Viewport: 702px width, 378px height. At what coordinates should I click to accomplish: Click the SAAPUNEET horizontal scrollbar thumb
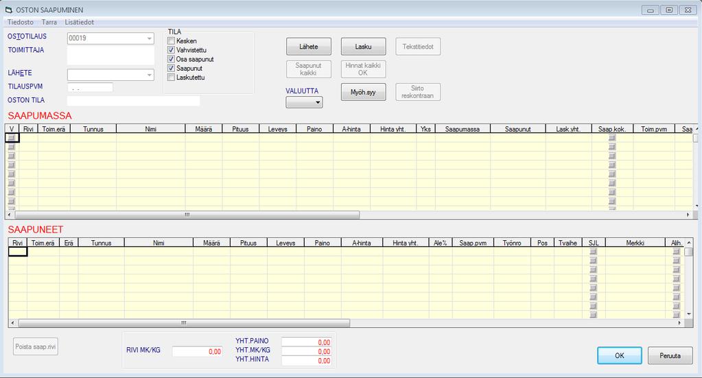(x=183, y=323)
